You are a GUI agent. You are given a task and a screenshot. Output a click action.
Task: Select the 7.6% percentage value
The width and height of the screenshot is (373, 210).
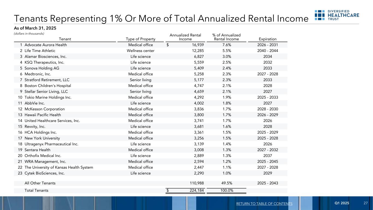(x=227, y=45)
